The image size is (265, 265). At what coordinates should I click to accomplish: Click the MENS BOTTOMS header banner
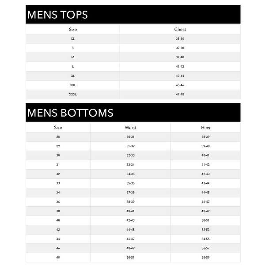(133, 112)
